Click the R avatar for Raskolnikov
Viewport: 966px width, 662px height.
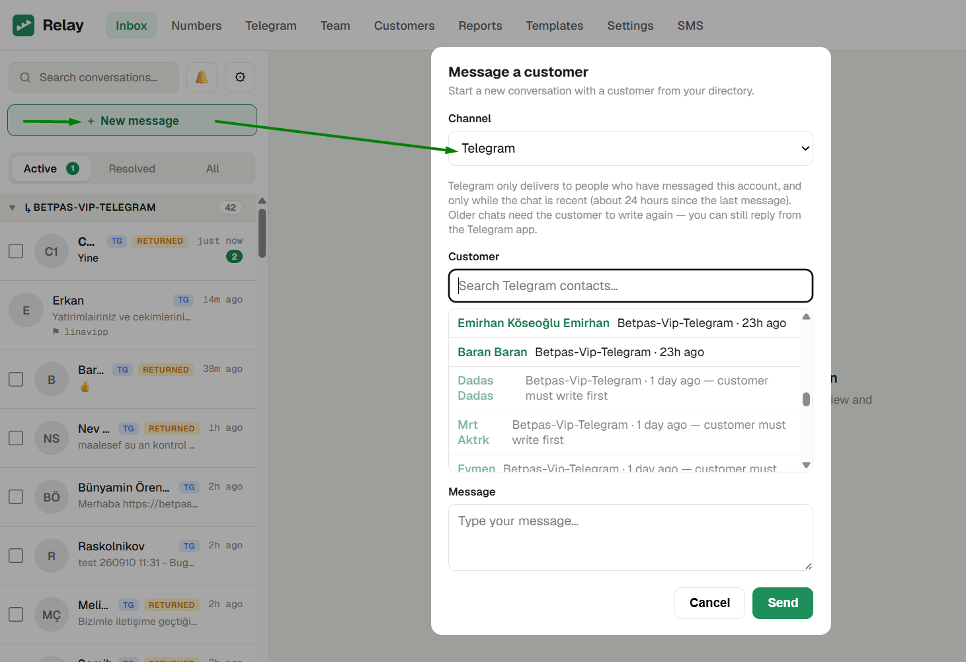[x=52, y=556]
